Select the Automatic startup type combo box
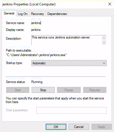This screenshot has height=132, width=114. coord(69,63)
